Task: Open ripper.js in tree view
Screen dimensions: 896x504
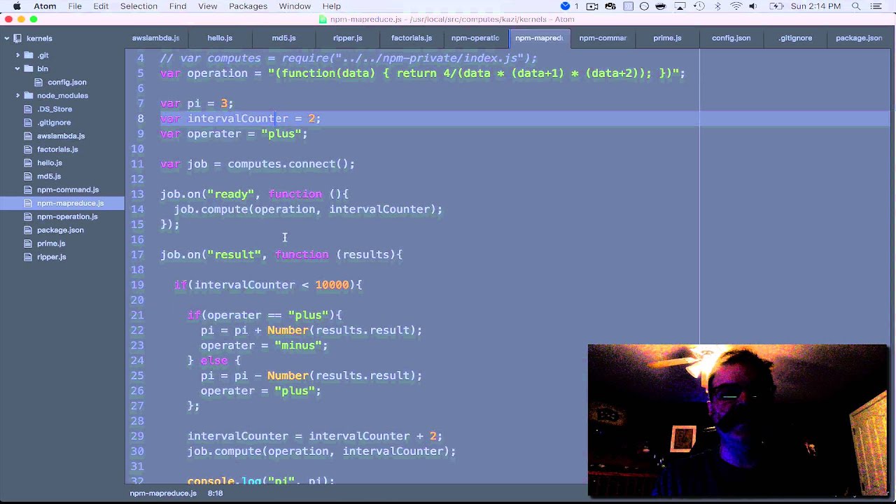Action: click(x=52, y=257)
